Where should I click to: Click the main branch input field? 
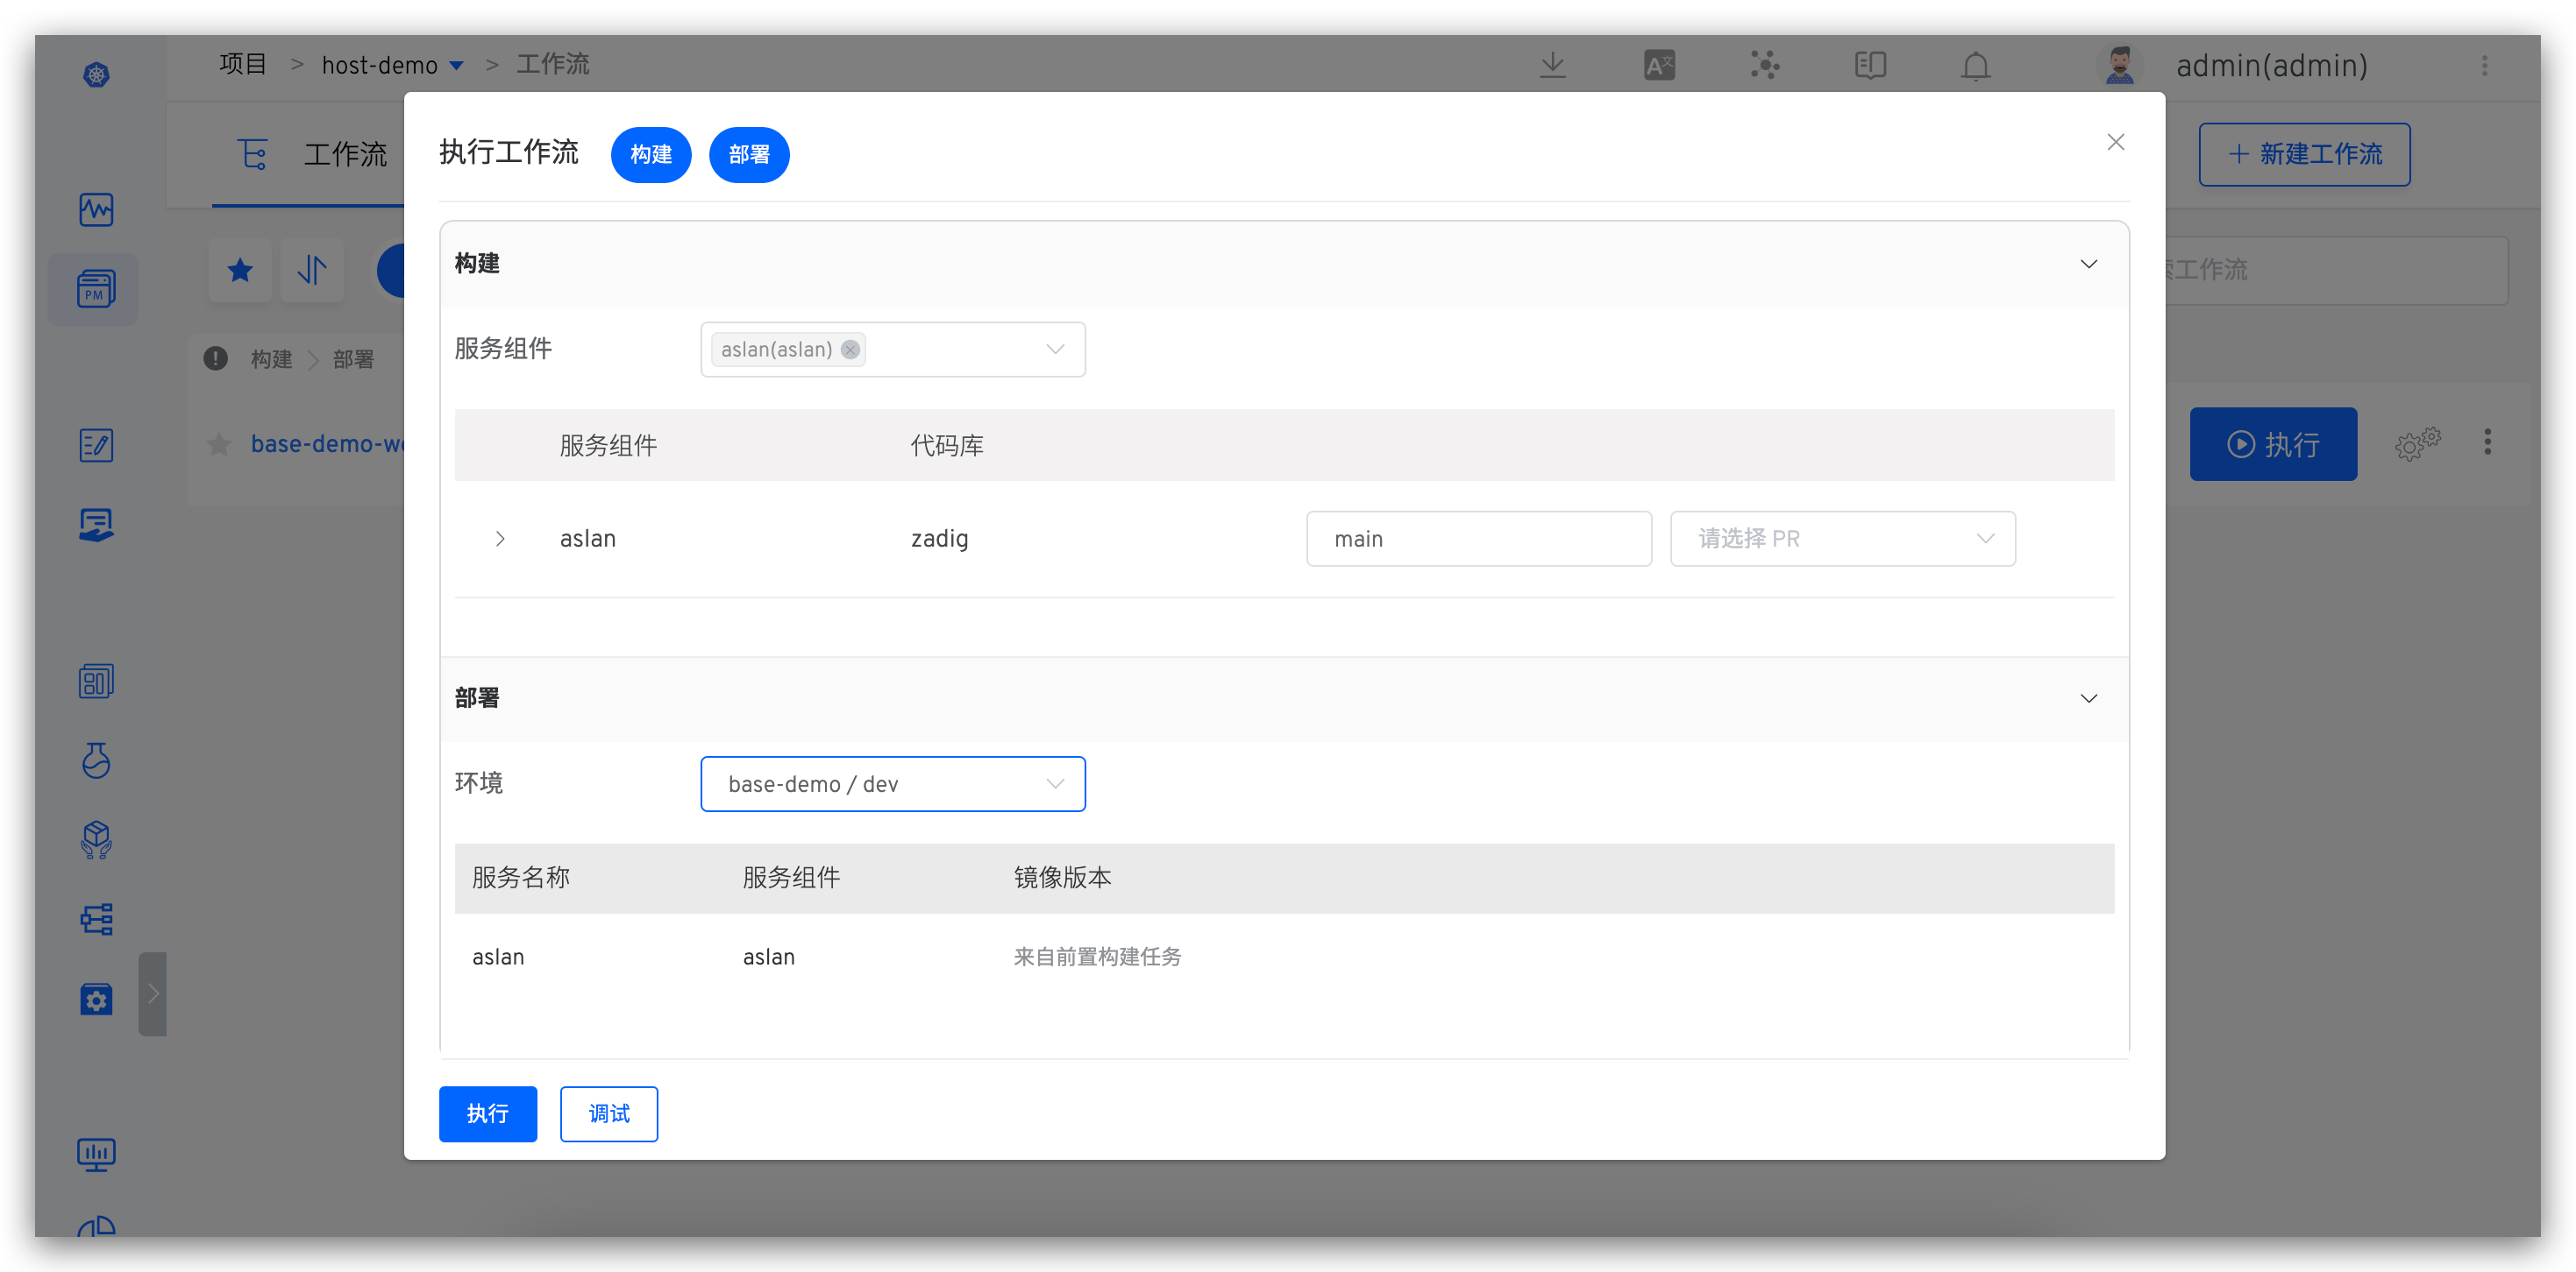point(1478,539)
